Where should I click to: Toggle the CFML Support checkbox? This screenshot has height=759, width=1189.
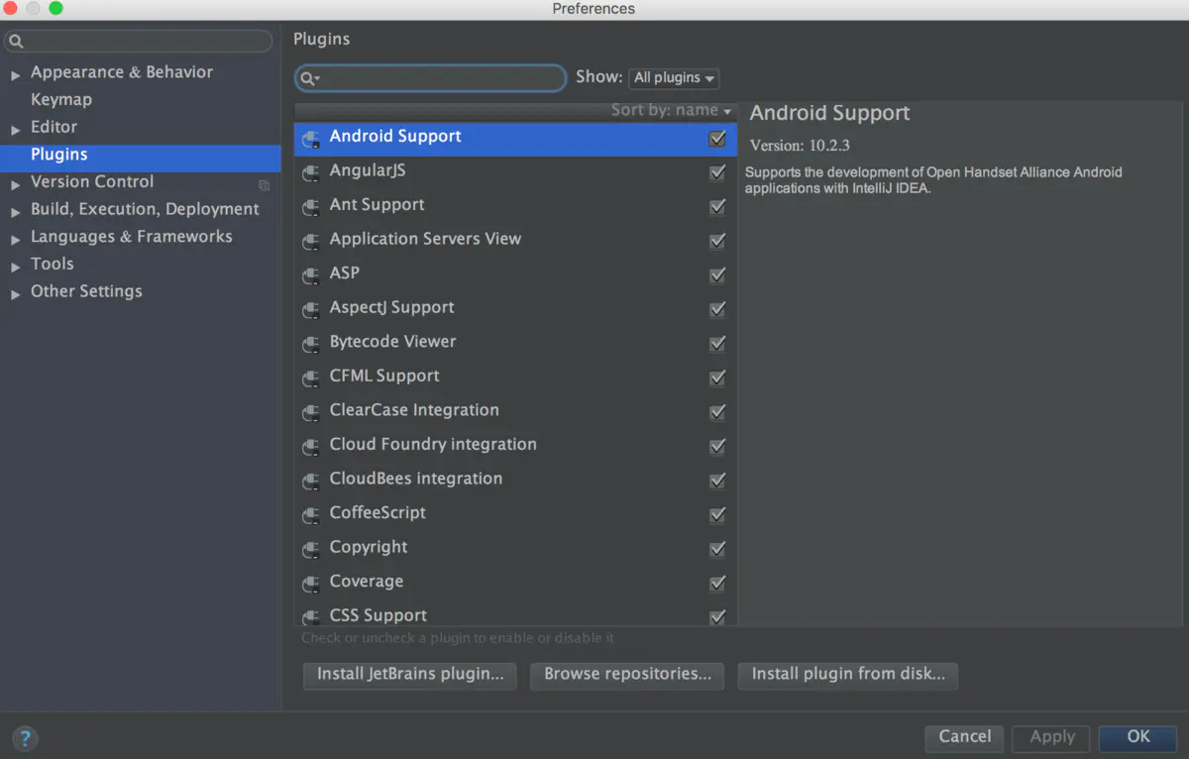717,378
